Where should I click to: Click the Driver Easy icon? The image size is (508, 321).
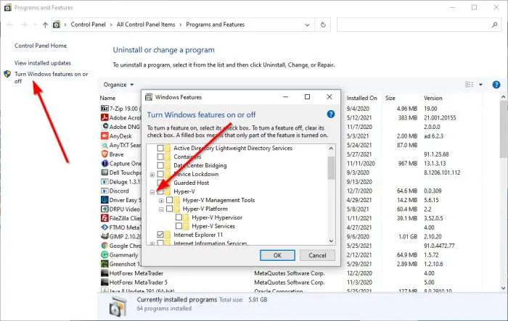105,200
